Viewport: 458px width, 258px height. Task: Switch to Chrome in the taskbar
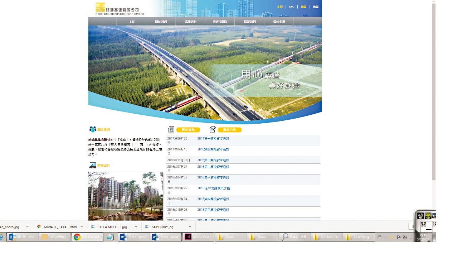87,237
